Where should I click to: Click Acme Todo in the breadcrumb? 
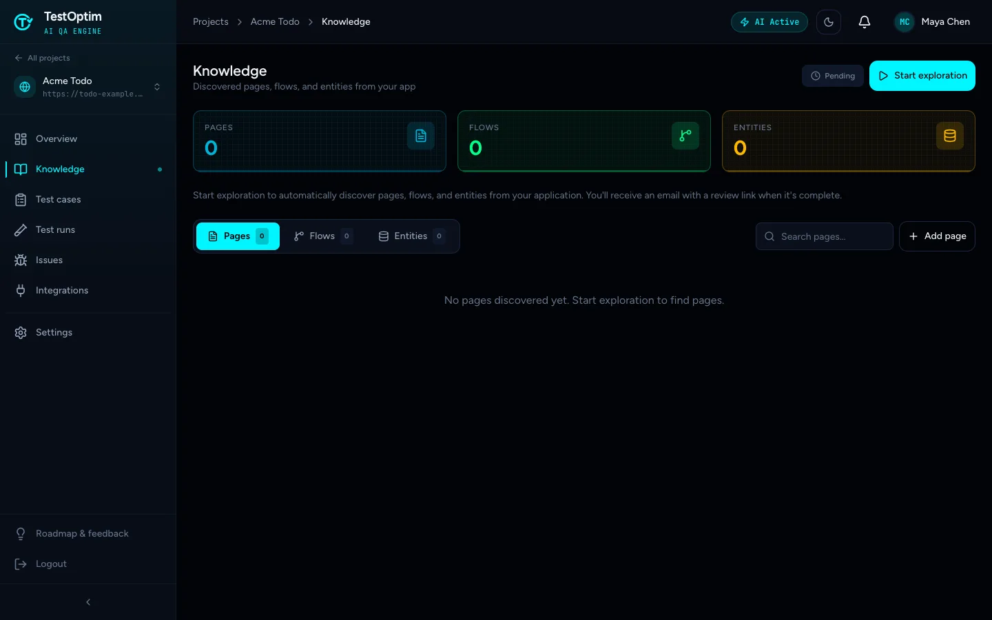pos(275,22)
